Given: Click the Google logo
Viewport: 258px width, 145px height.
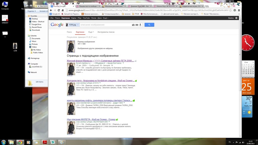Looking at the screenshot, I should pos(57,25).
